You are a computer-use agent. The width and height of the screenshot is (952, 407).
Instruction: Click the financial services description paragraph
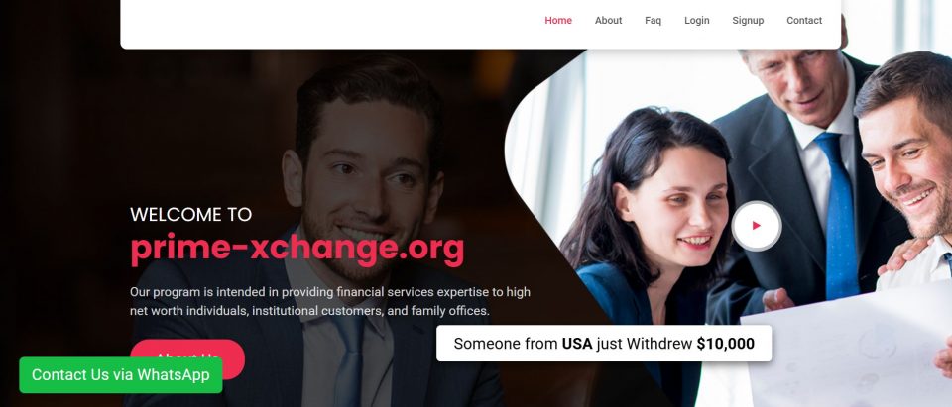click(x=329, y=301)
